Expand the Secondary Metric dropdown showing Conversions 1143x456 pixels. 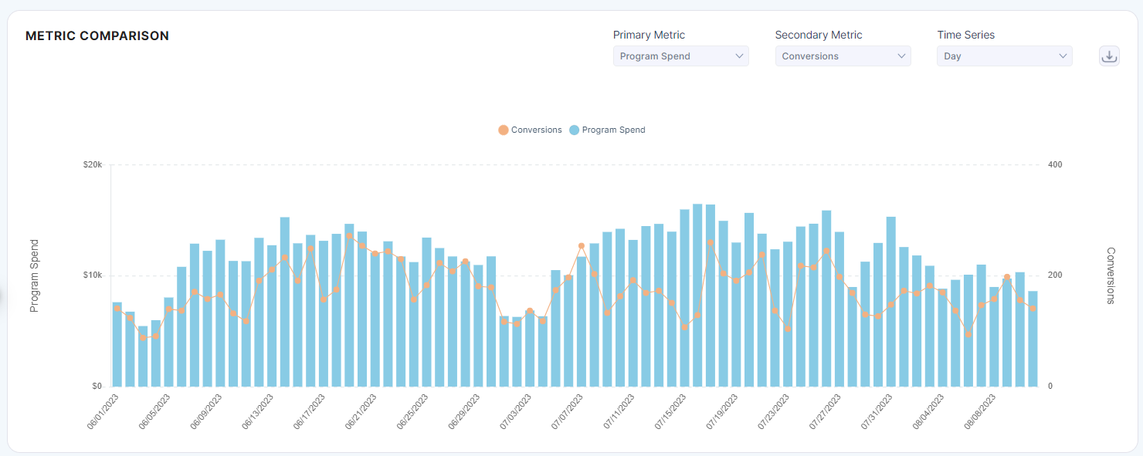pyautogui.click(x=843, y=56)
